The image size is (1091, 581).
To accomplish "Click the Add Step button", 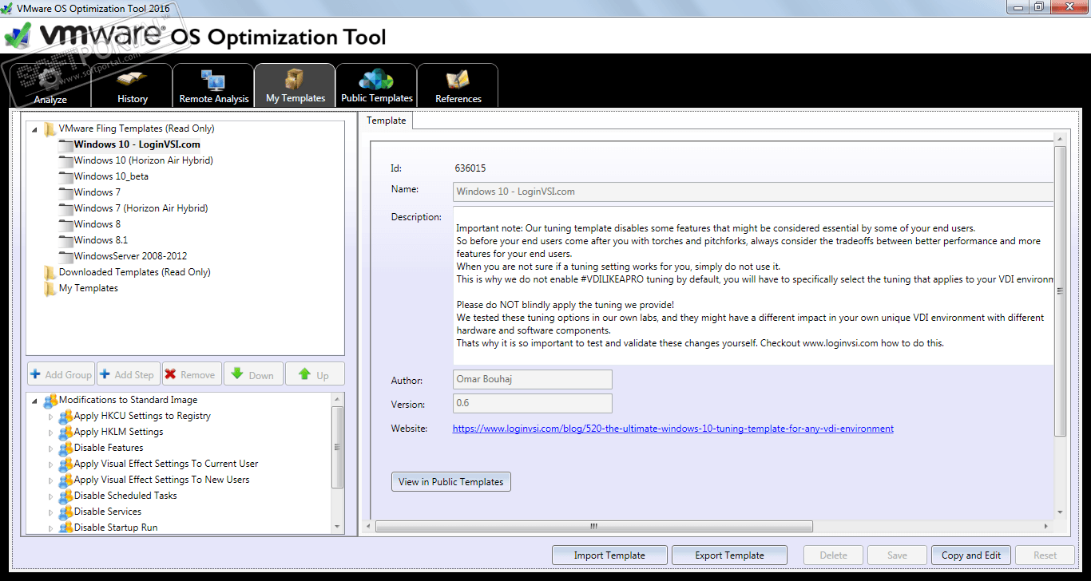I will coord(128,374).
